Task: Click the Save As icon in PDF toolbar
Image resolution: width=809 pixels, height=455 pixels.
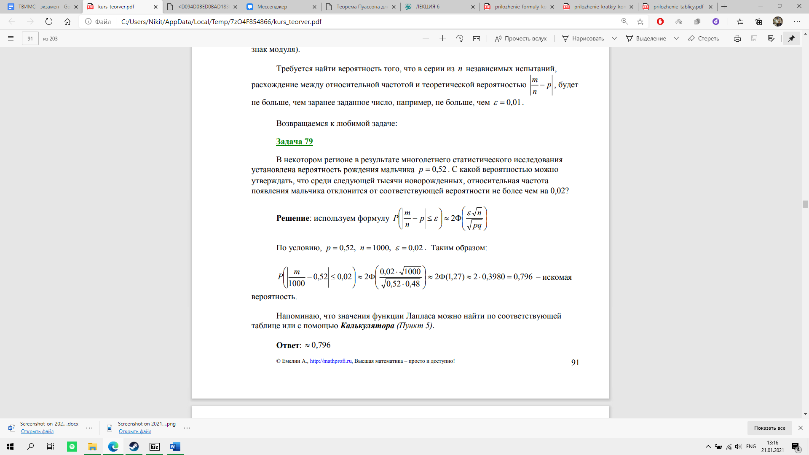Action: (x=771, y=38)
